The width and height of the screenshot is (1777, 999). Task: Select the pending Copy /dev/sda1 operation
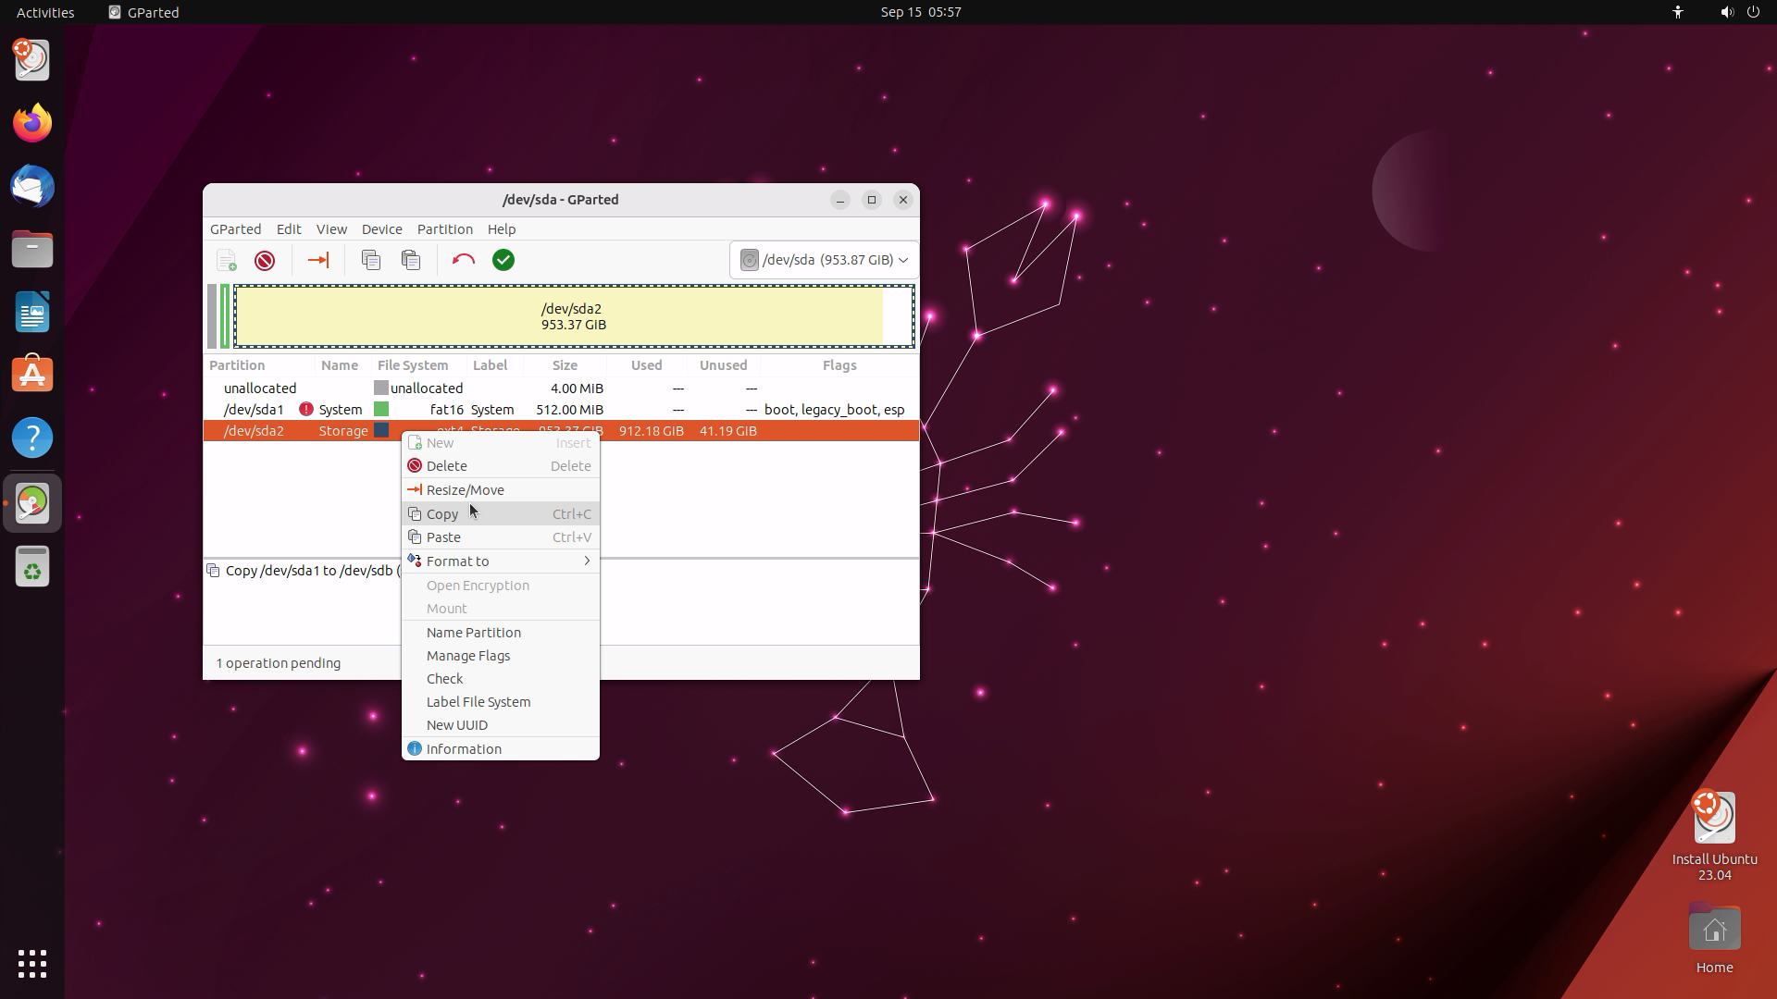[303, 571]
